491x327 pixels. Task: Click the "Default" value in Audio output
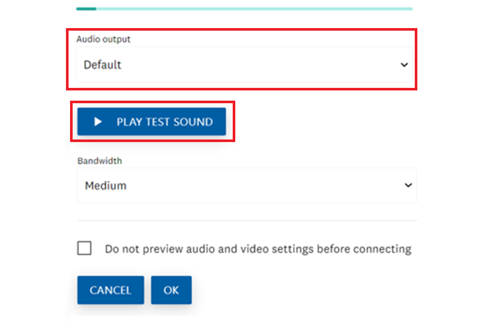point(103,65)
